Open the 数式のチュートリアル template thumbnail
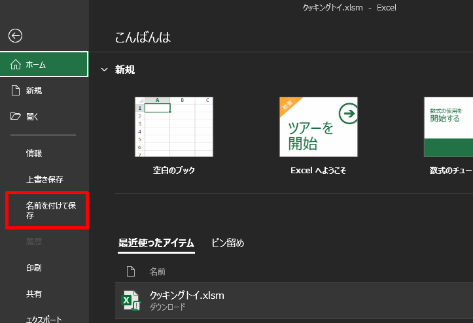This screenshot has height=323, width=473. 449,127
